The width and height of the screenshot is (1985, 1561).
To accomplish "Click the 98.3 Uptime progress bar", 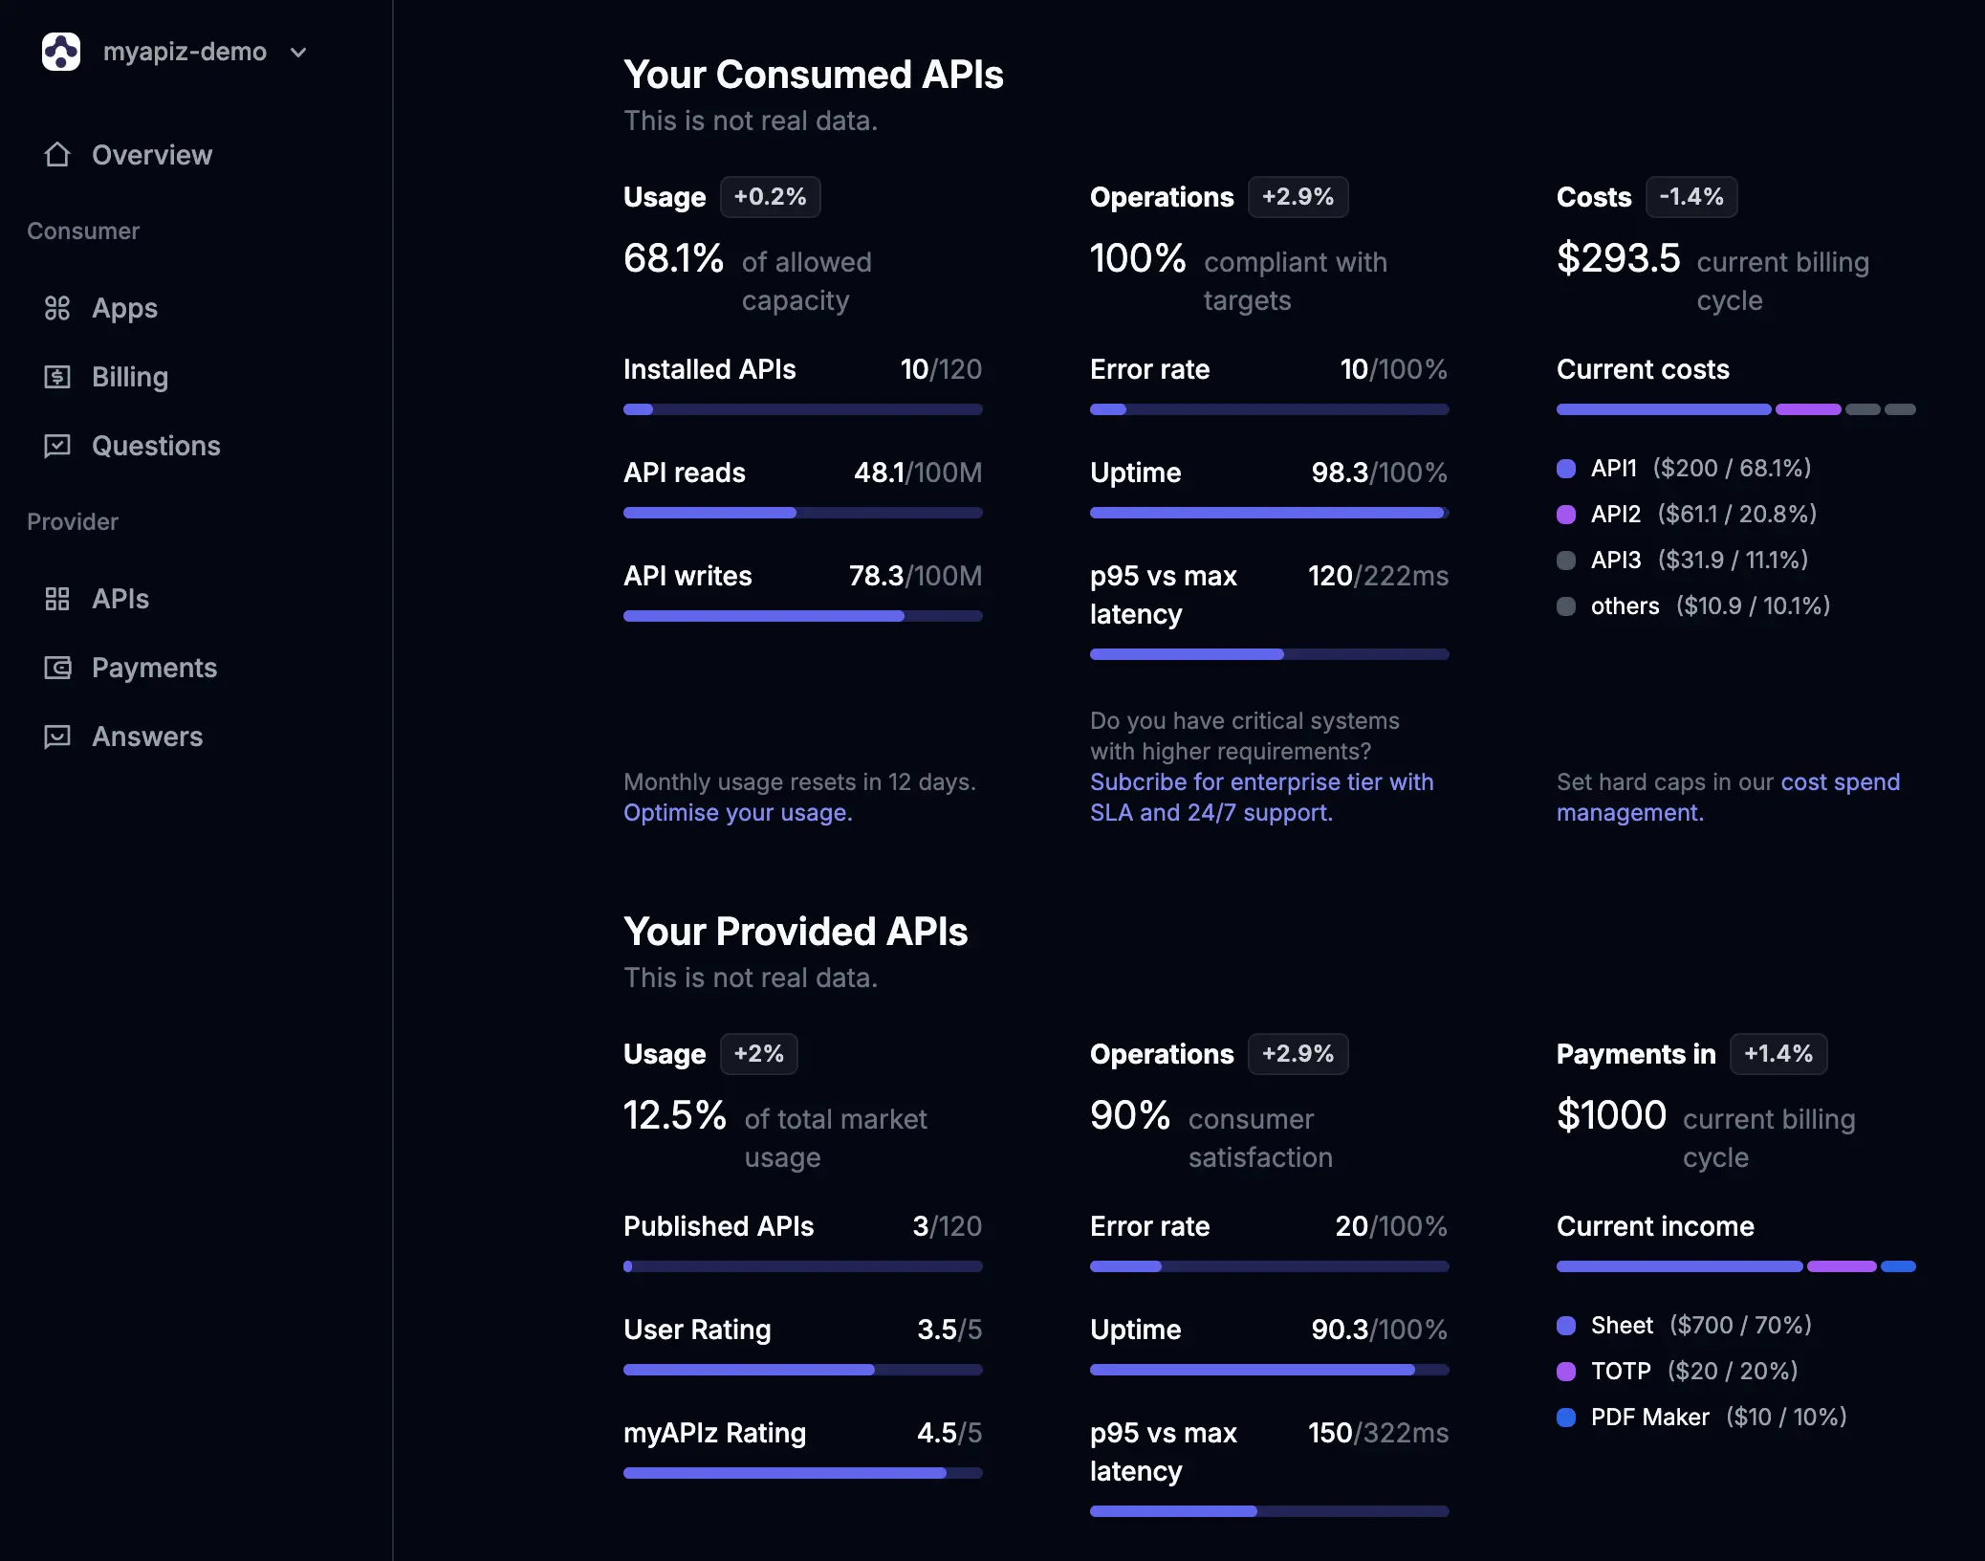I will [1270, 513].
